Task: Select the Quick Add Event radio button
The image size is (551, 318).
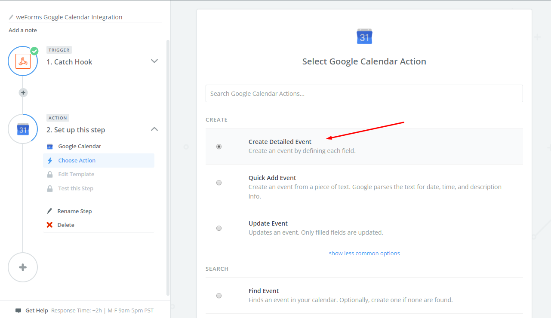Action: pos(219,183)
